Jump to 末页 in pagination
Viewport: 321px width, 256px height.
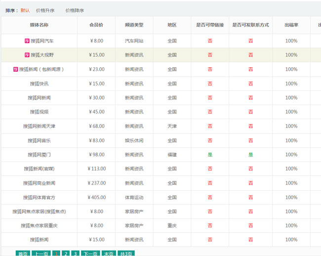pyautogui.click(x=109, y=254)
